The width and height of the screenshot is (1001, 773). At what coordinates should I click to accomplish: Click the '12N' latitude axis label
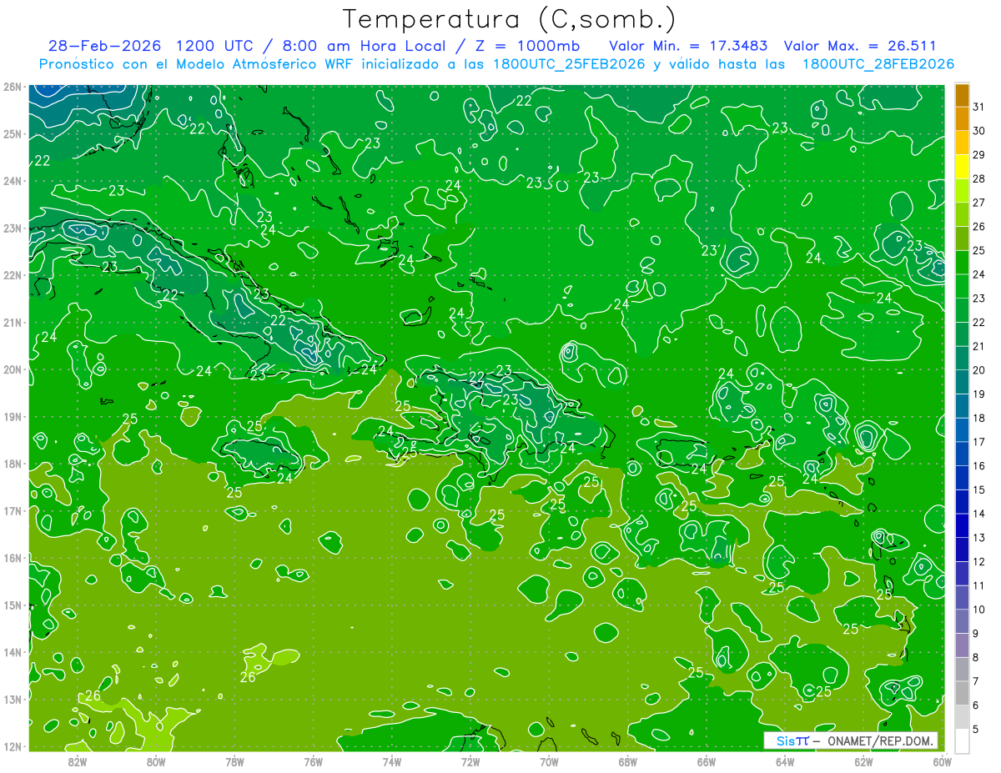click(x=13, y=745)
